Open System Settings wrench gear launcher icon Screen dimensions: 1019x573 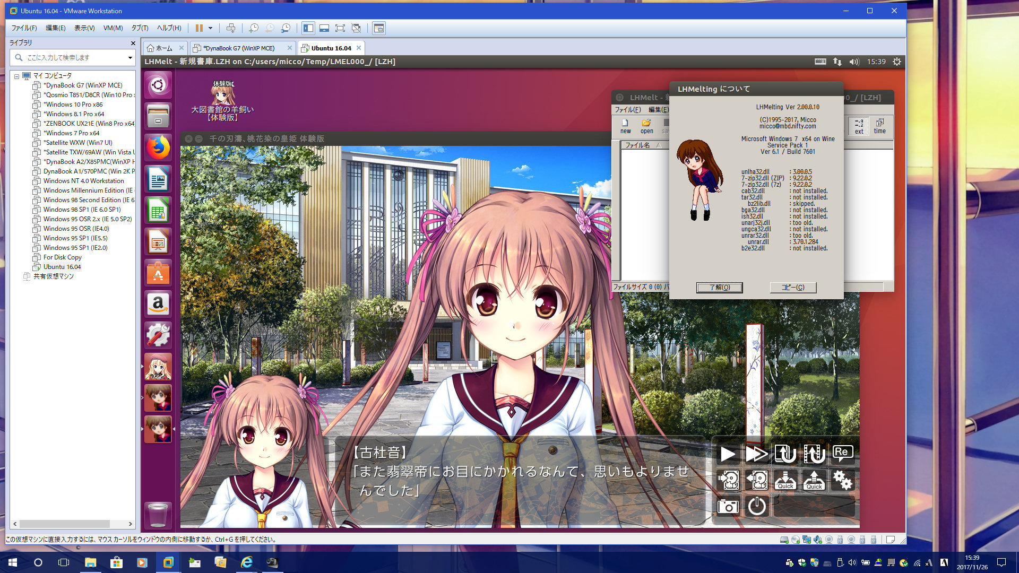(x=158, y=335)
